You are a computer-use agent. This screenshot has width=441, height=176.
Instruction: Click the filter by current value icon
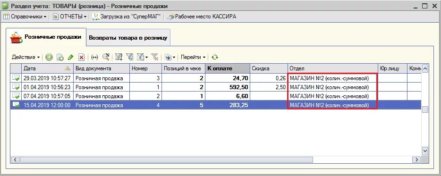click(129, 58)
